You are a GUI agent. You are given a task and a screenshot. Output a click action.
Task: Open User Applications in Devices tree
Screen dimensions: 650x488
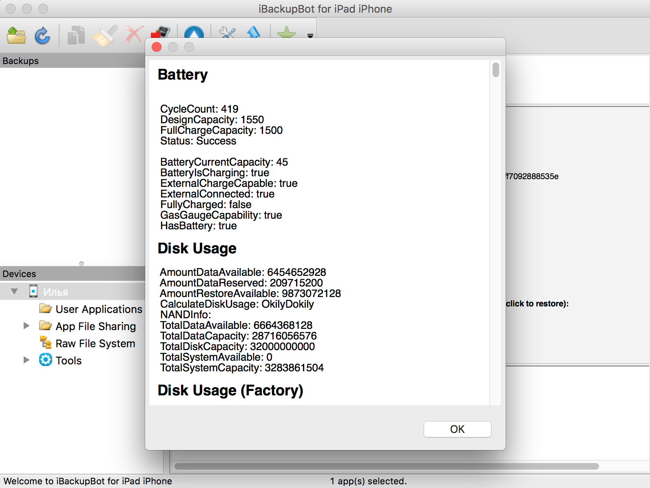99,309
